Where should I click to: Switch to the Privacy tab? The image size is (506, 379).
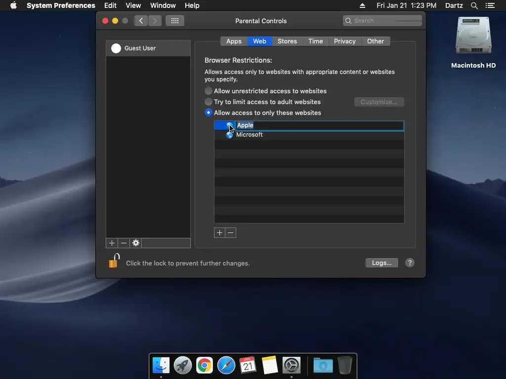click(x=344, y=41)
